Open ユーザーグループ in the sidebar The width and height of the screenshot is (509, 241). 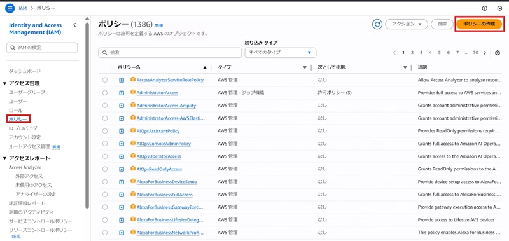27,92
